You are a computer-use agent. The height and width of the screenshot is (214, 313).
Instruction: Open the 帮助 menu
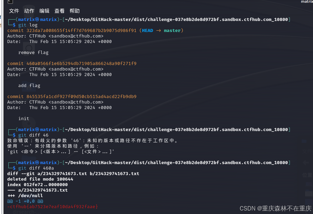coord(75,11)
